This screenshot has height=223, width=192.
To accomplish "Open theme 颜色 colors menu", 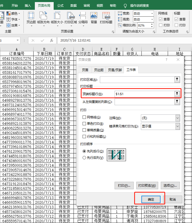I will (x=13, y=13).
